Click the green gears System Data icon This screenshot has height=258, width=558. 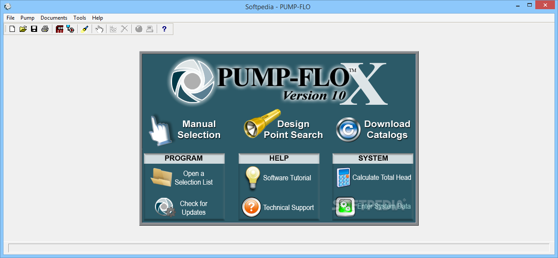click(x=345, y=207)
